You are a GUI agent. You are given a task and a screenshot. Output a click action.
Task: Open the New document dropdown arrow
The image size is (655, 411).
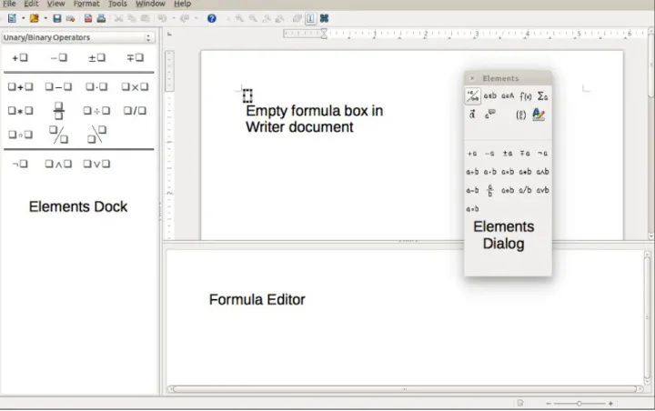[23, 18]
